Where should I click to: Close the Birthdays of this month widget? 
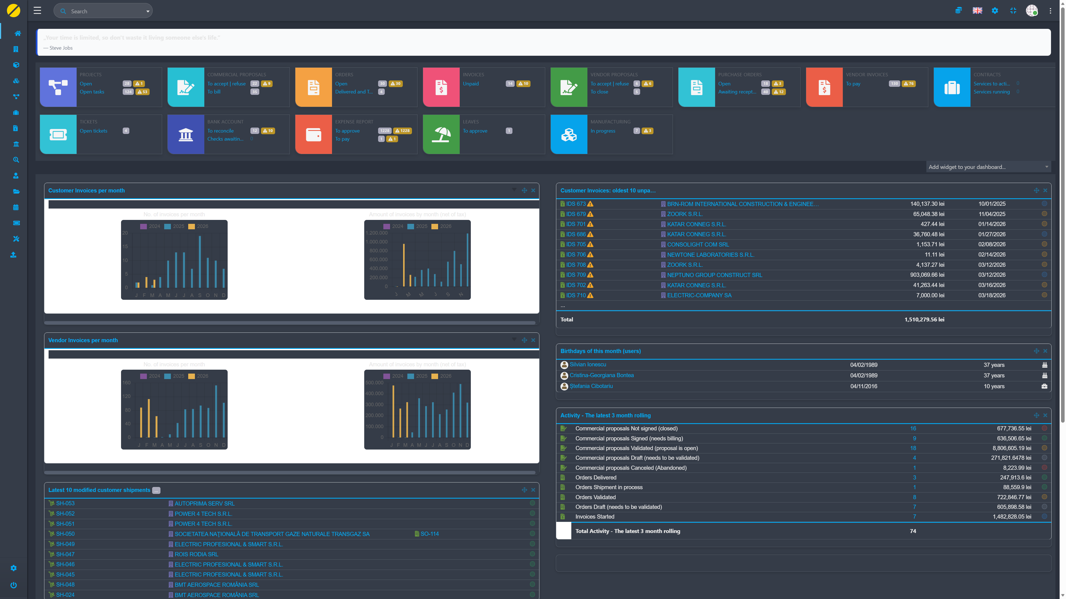click(1045, 351)
